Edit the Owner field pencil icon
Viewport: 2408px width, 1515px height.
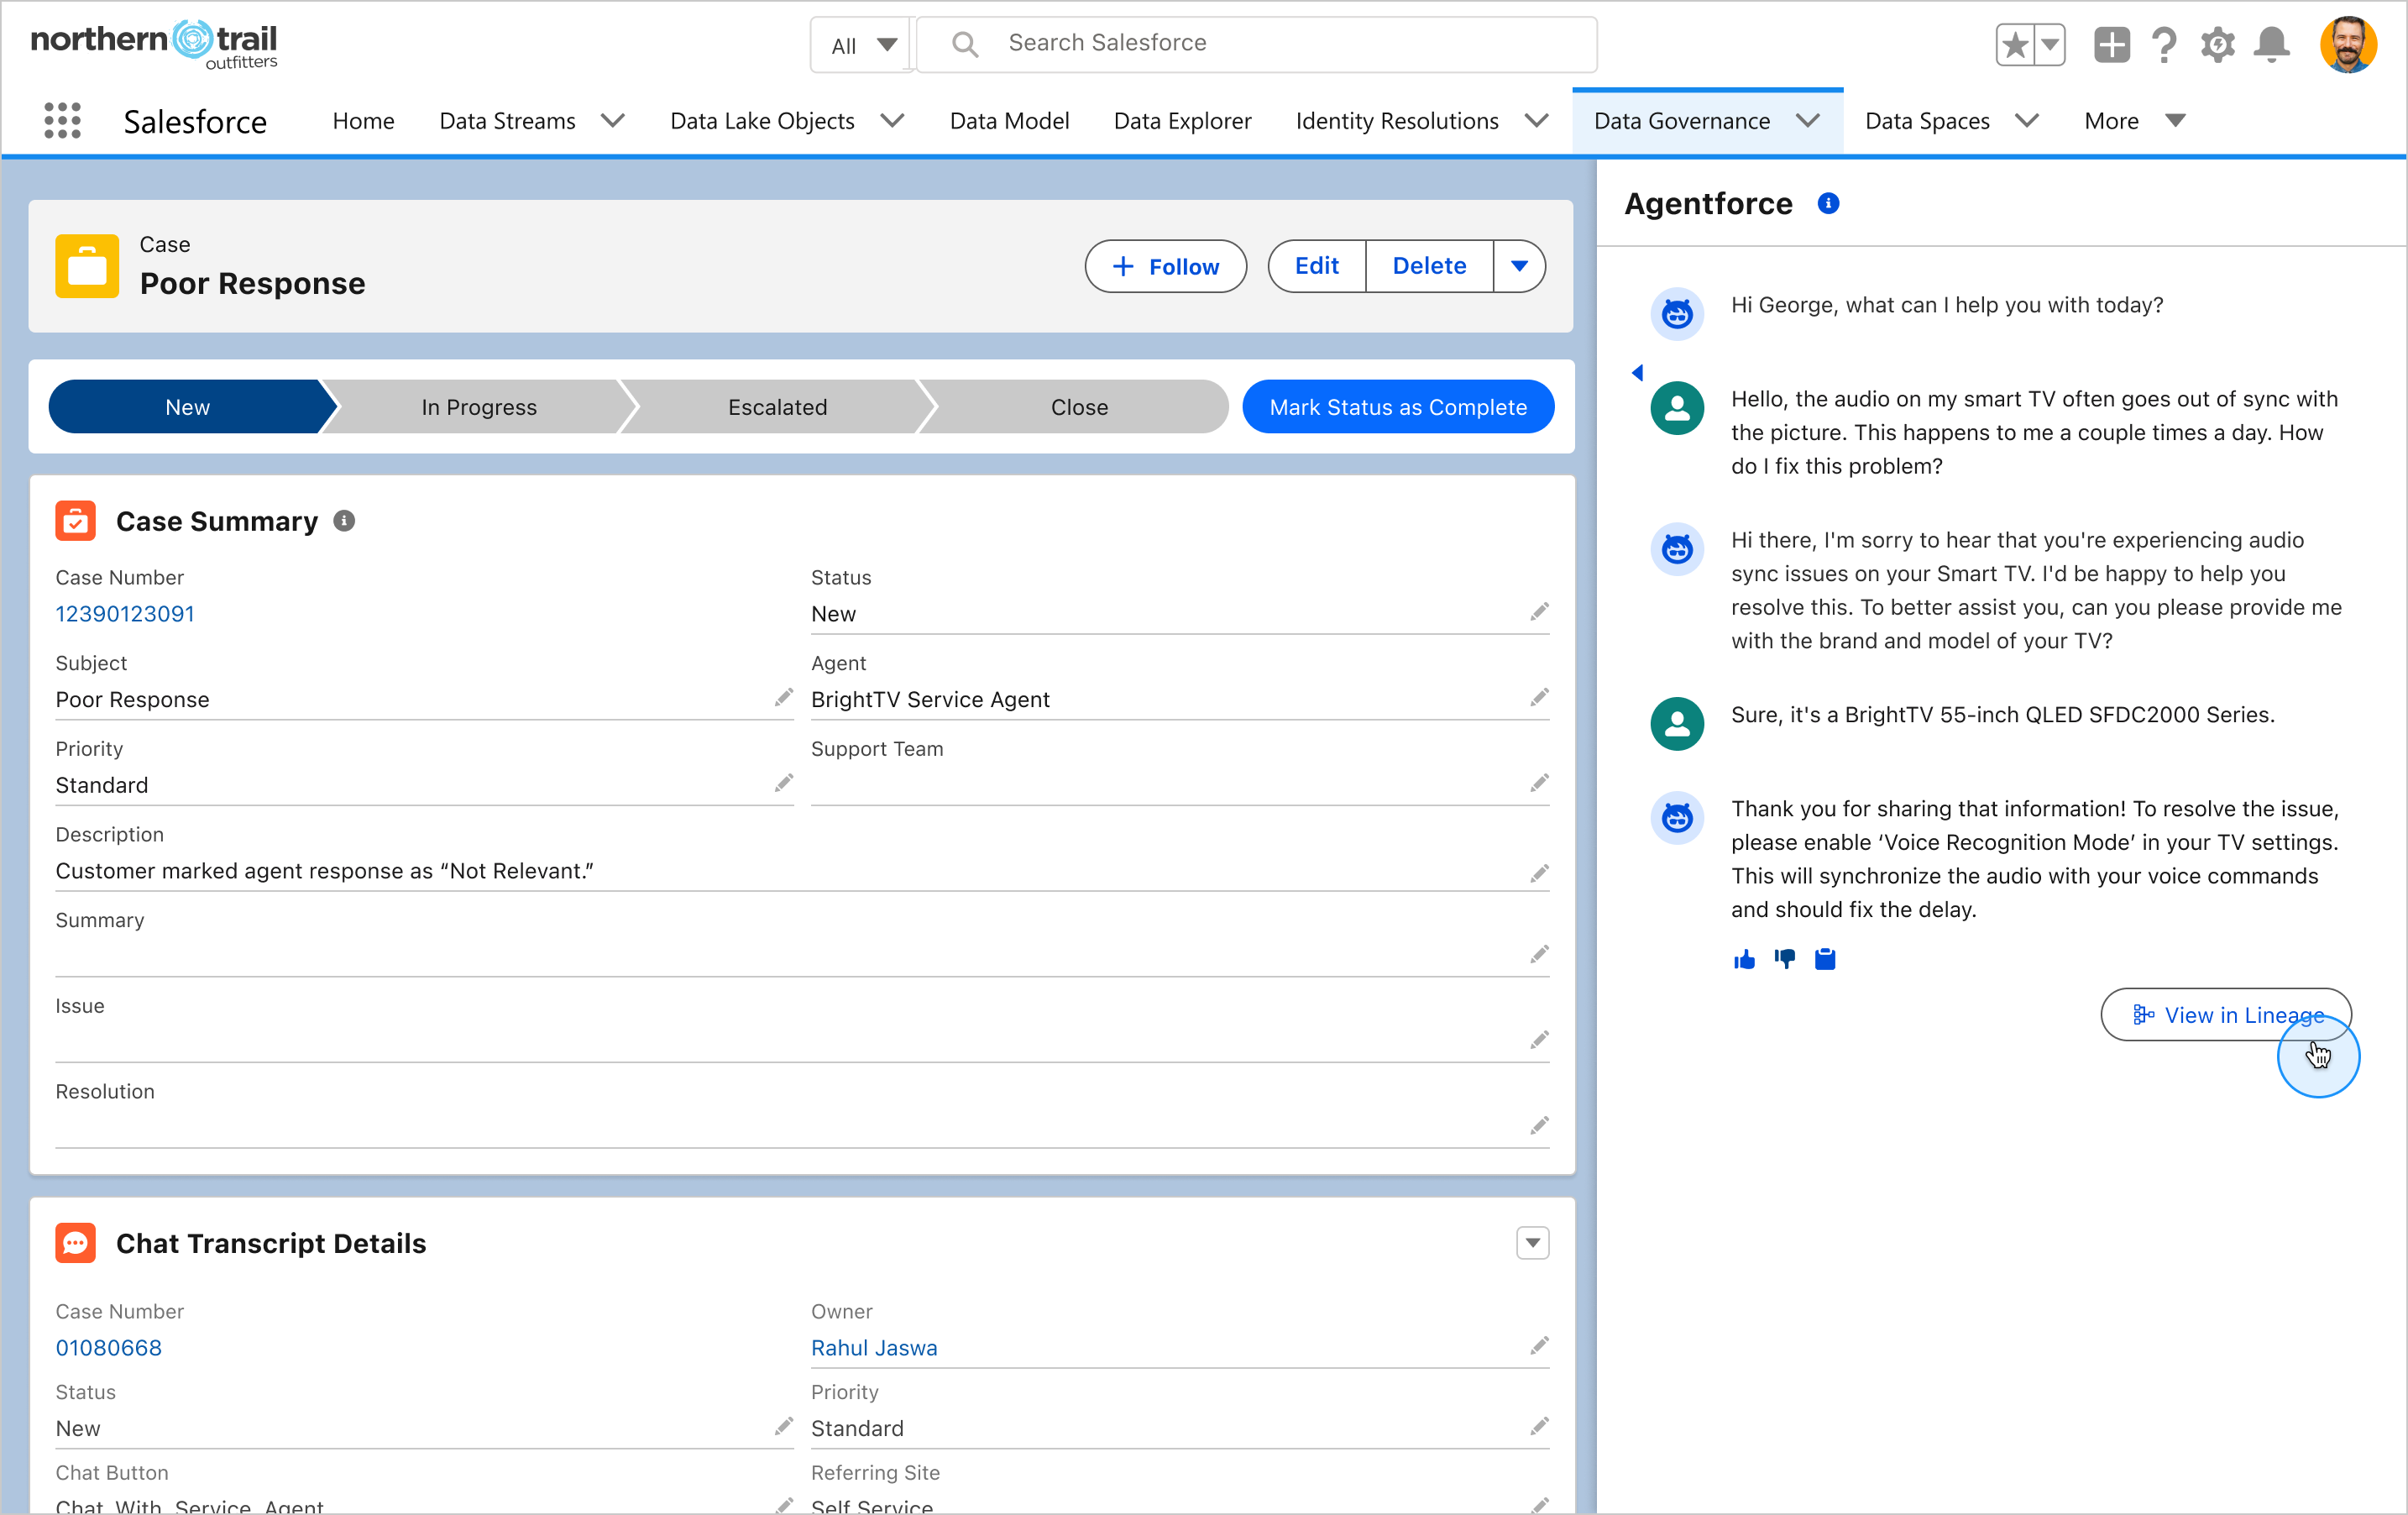coord(1539,1346)
